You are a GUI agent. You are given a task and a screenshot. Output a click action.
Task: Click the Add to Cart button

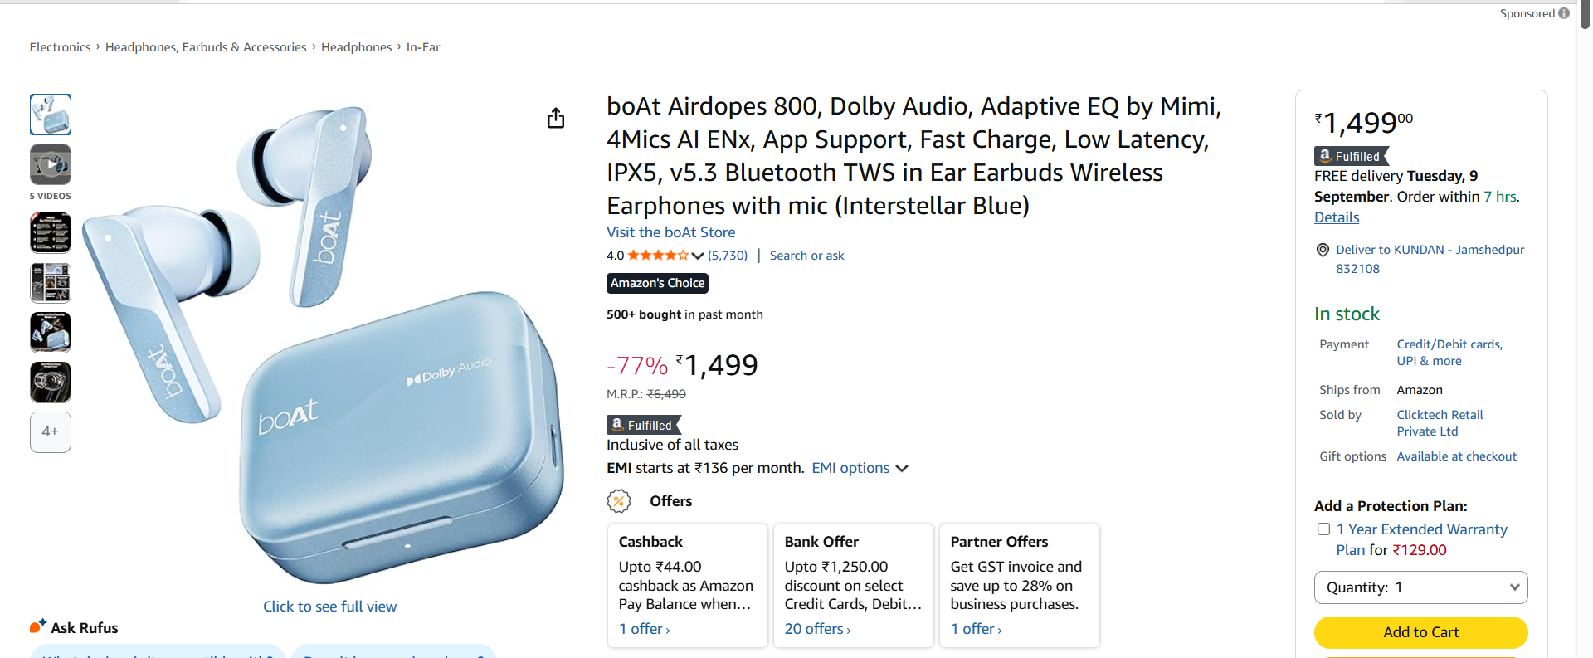click(1420, 632)
